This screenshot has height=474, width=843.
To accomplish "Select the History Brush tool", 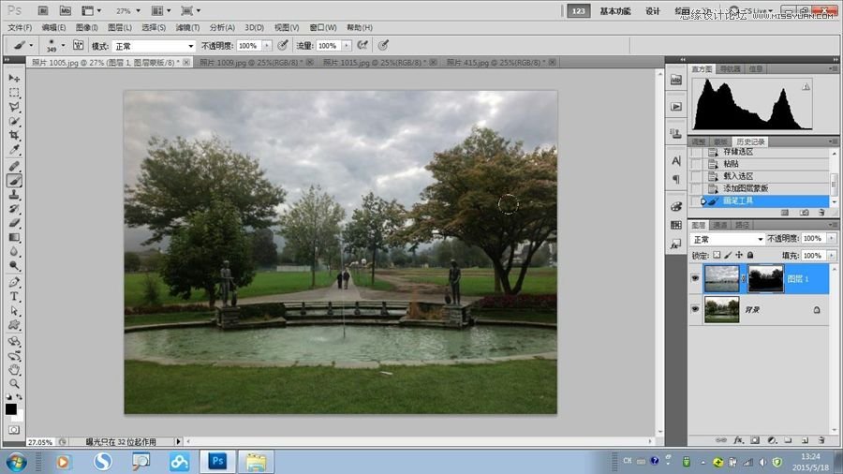I will (x=14, y=209).
